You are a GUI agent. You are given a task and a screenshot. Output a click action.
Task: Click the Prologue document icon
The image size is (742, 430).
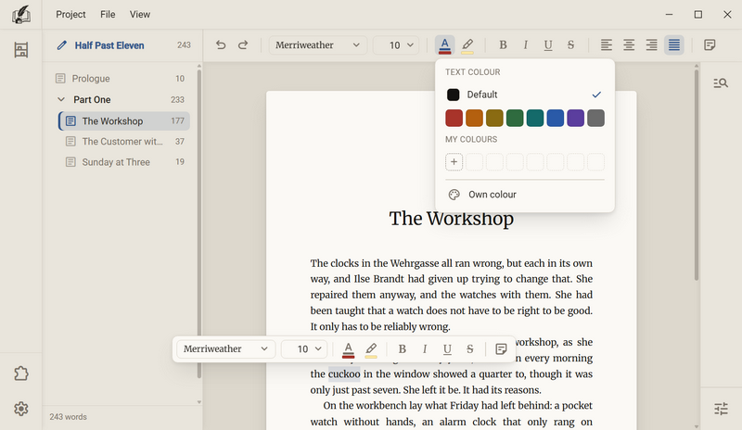click(60, 79)
